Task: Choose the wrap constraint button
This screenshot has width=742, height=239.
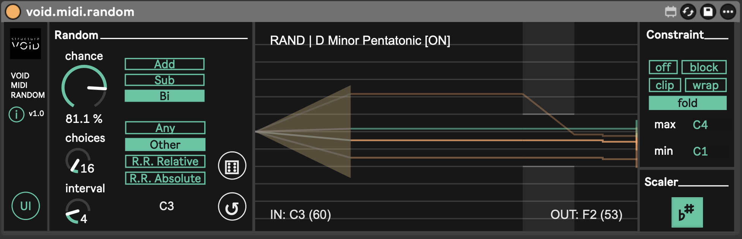Action: [x=706, y=85]
